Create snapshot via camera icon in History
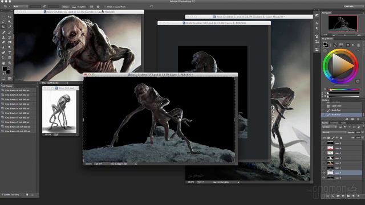 (352, 119)
